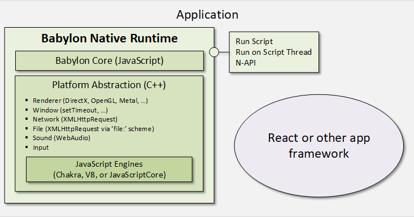Image resolution: width=414 pixels, height=217 pixels.
Task: Click the Window (setTimeout) bullet item
Action: coord(70,110)
